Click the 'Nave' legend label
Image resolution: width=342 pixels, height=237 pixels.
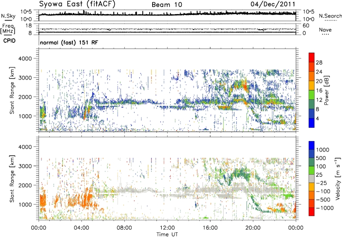tap(325, 30)
